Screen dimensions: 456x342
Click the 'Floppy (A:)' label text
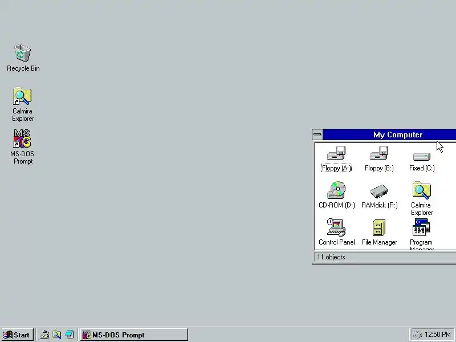coord(336,168)
